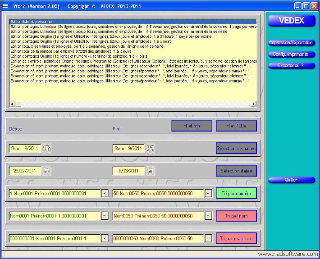
Task: Expand dropdown for 'Nom0050 Prénom0050 50 0000000050'
Action: [208, 216]
